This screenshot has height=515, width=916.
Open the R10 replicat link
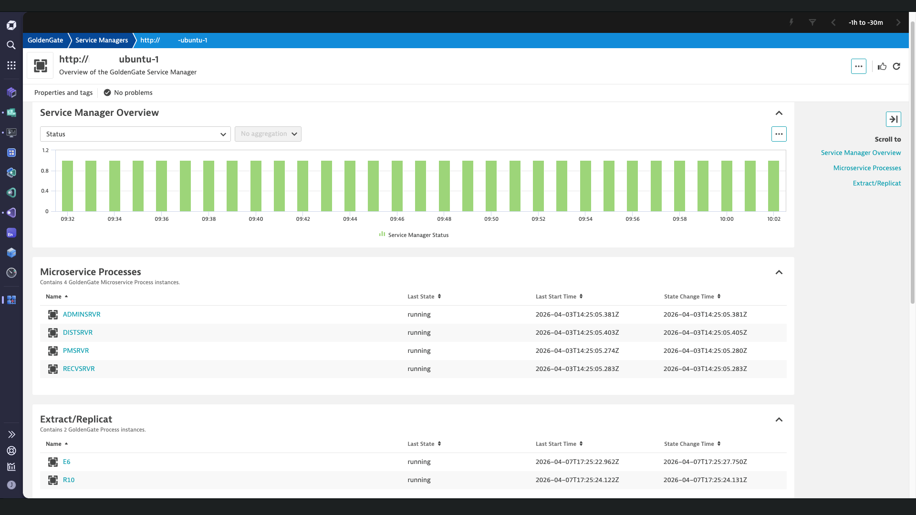[69, 480]
